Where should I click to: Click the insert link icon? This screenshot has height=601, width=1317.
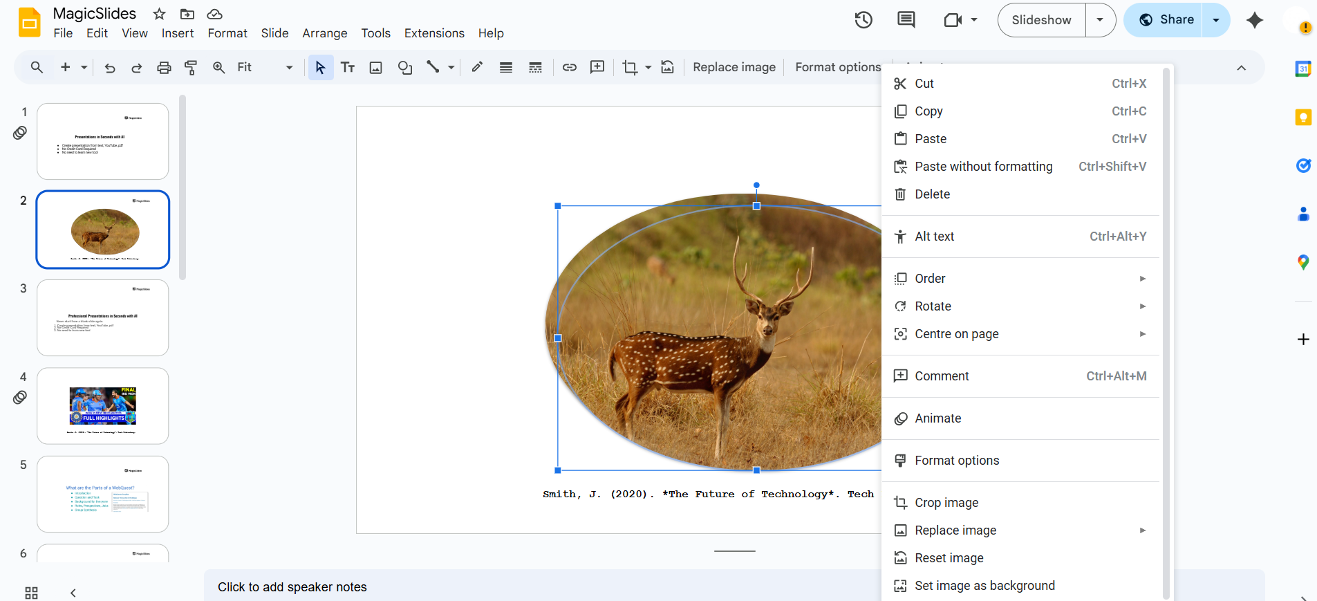point(569,68)
